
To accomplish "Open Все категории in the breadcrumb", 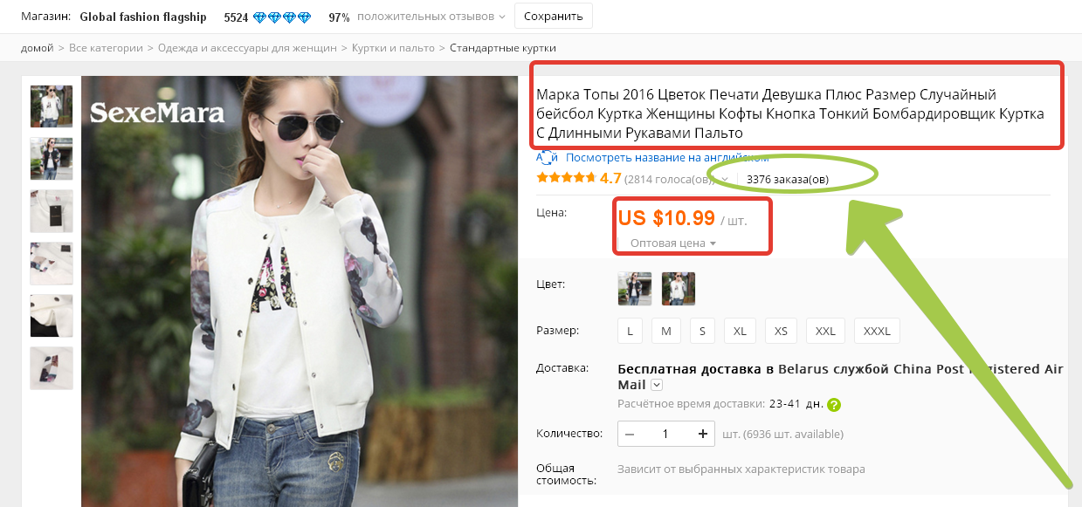I will tap(106, 48).
